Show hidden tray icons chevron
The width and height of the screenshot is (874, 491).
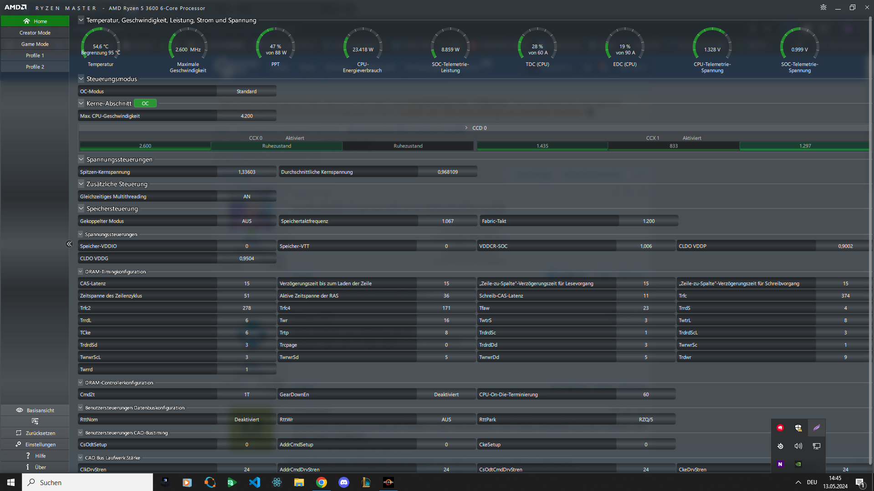(x=798, y=482)
